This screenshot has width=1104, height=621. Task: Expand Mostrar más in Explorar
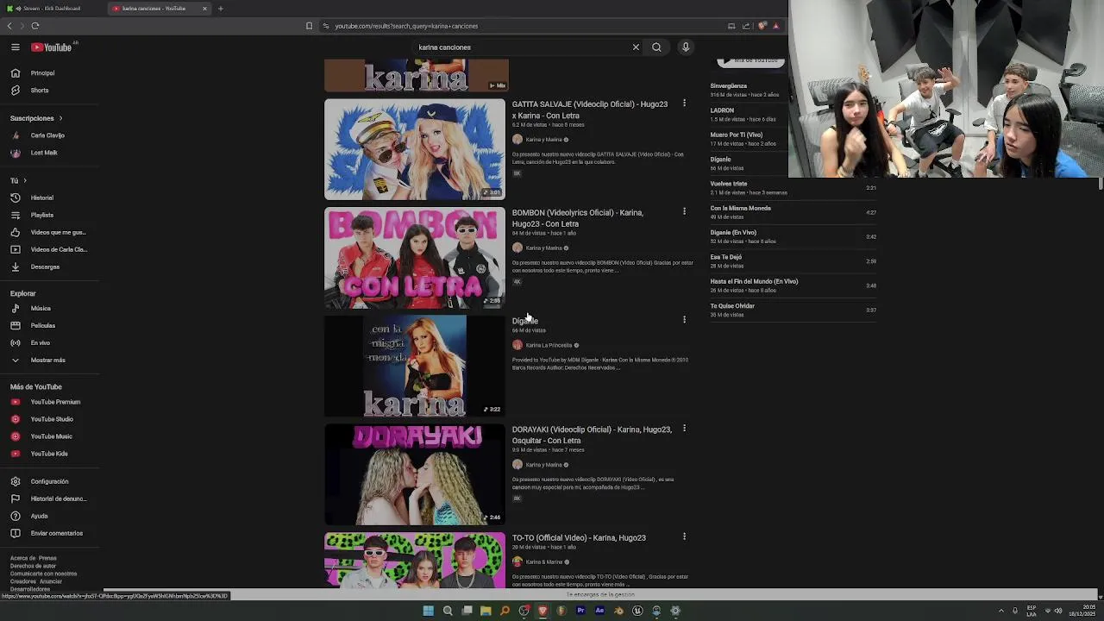click(49, 360)
